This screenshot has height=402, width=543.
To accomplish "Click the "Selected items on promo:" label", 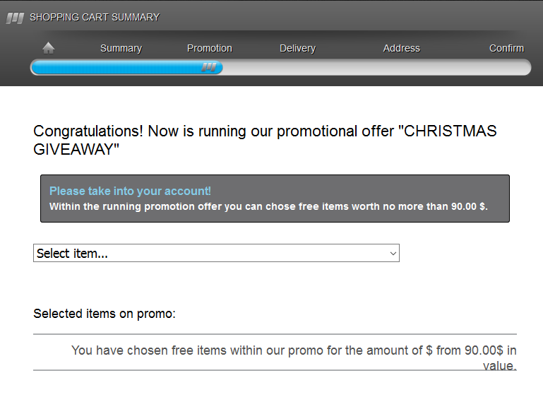I will [105, 314].
